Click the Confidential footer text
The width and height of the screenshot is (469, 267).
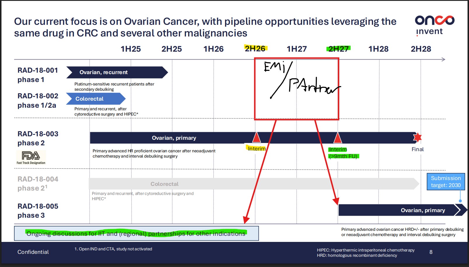pyautogui.click(x=33, y=252)
